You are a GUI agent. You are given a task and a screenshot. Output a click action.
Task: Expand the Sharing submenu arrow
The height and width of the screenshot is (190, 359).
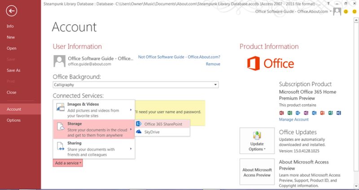click(x=131, y=149)
